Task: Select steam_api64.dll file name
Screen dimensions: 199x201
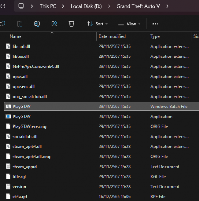Action: [27, 147]
